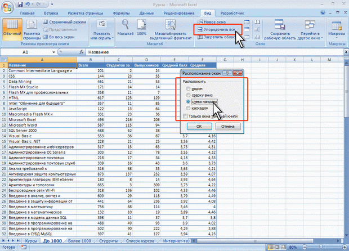Select row 14 header
This screenshot has width=349, height=251.
(x=4, y=136)
